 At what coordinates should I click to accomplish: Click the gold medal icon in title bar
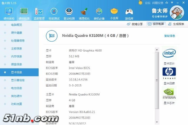140,3
